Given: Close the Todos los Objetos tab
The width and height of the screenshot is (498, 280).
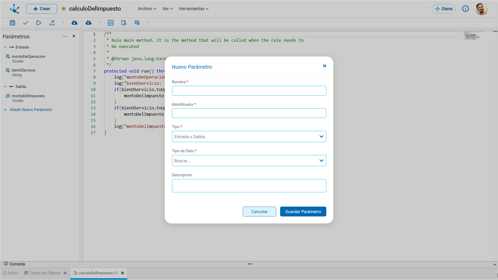Looking at the screenshot, I should tap(65, 273).
